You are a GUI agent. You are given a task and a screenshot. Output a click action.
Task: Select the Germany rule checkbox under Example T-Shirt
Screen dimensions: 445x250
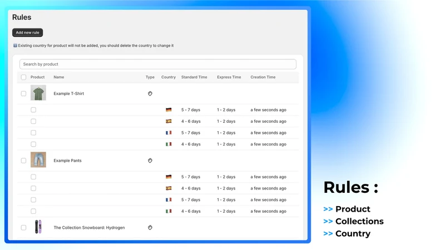(x=33, y=109)
